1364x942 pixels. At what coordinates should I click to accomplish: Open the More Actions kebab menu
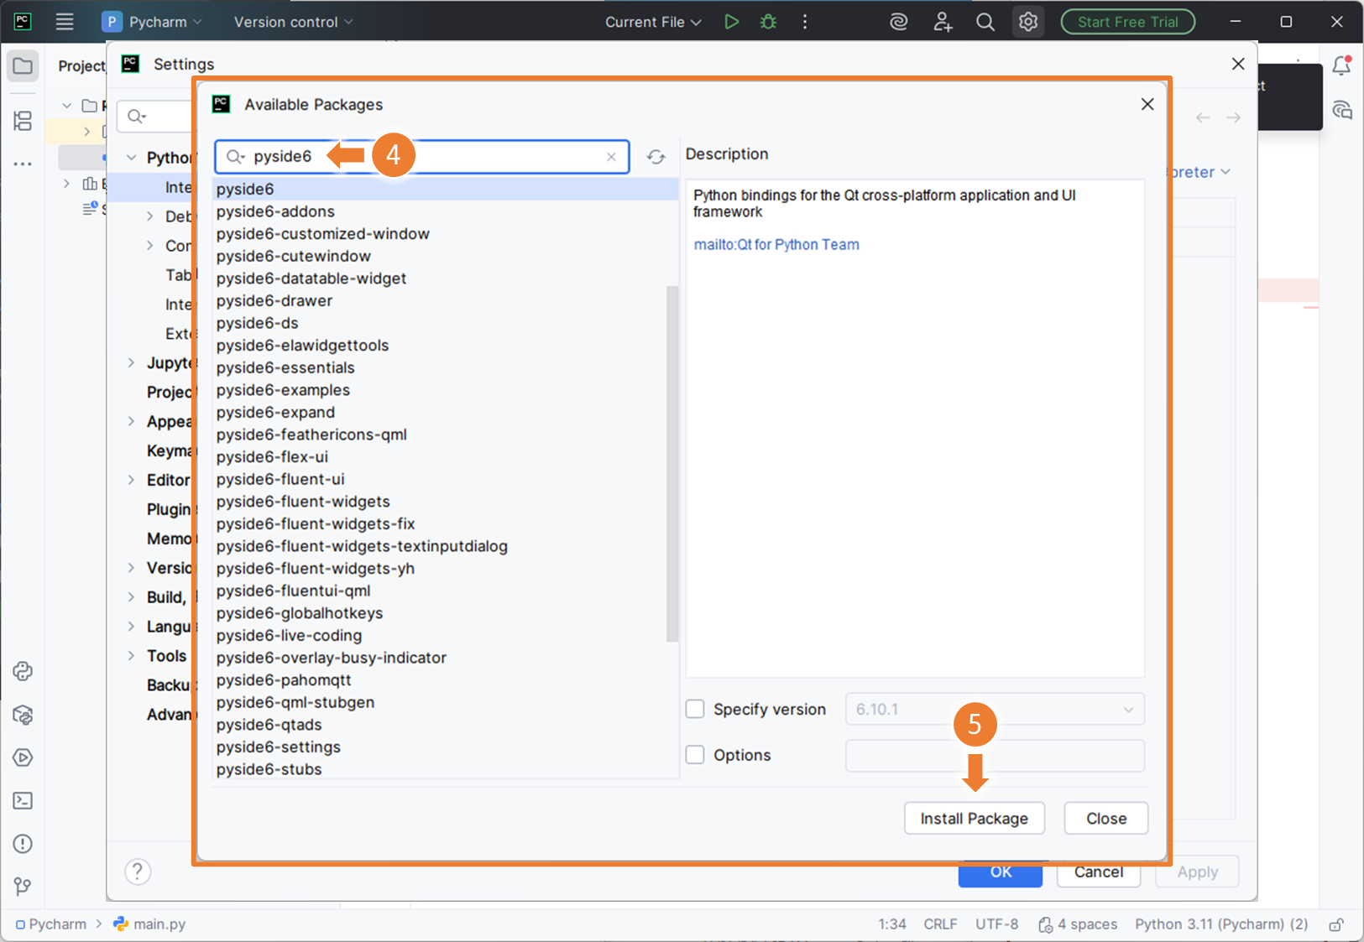click(x=805, y=22)
